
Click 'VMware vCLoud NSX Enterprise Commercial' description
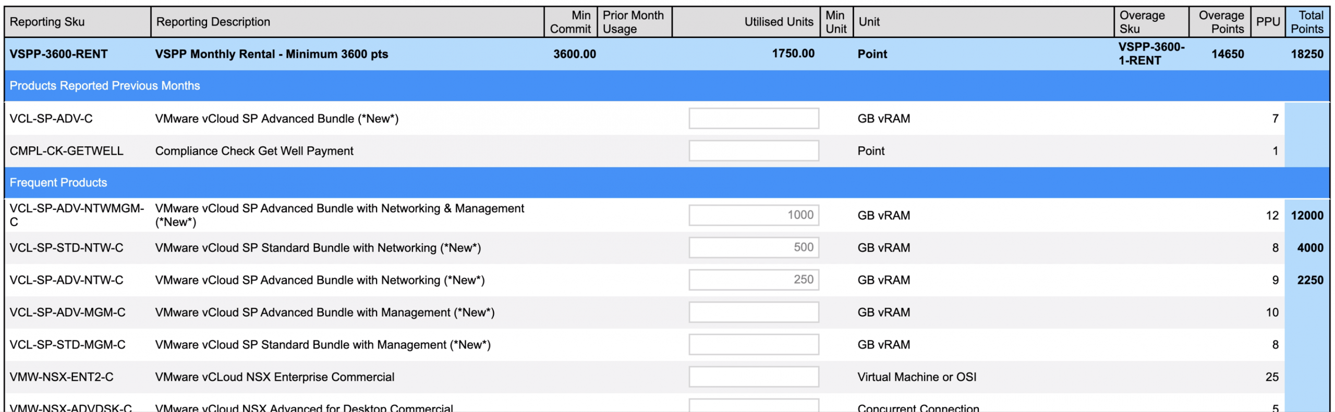click(275, 377)
